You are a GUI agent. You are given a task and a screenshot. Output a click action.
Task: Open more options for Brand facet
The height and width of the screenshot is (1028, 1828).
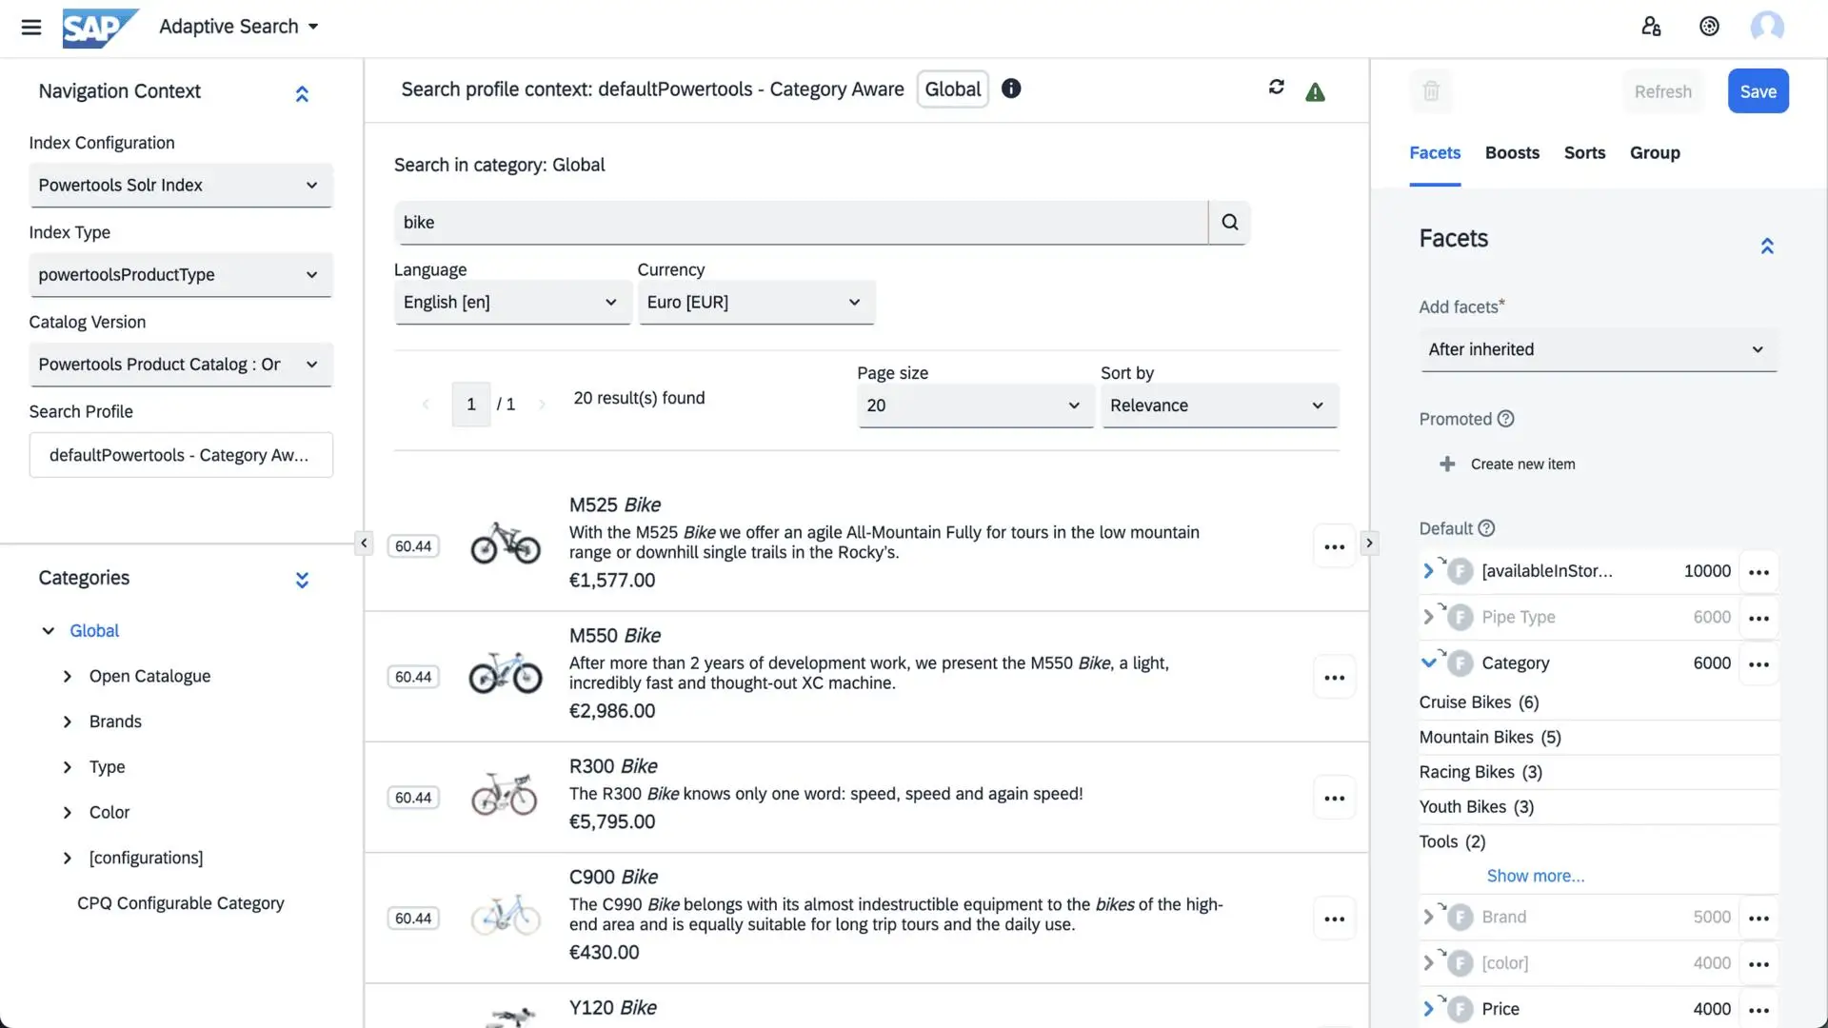pos(1758,918)
